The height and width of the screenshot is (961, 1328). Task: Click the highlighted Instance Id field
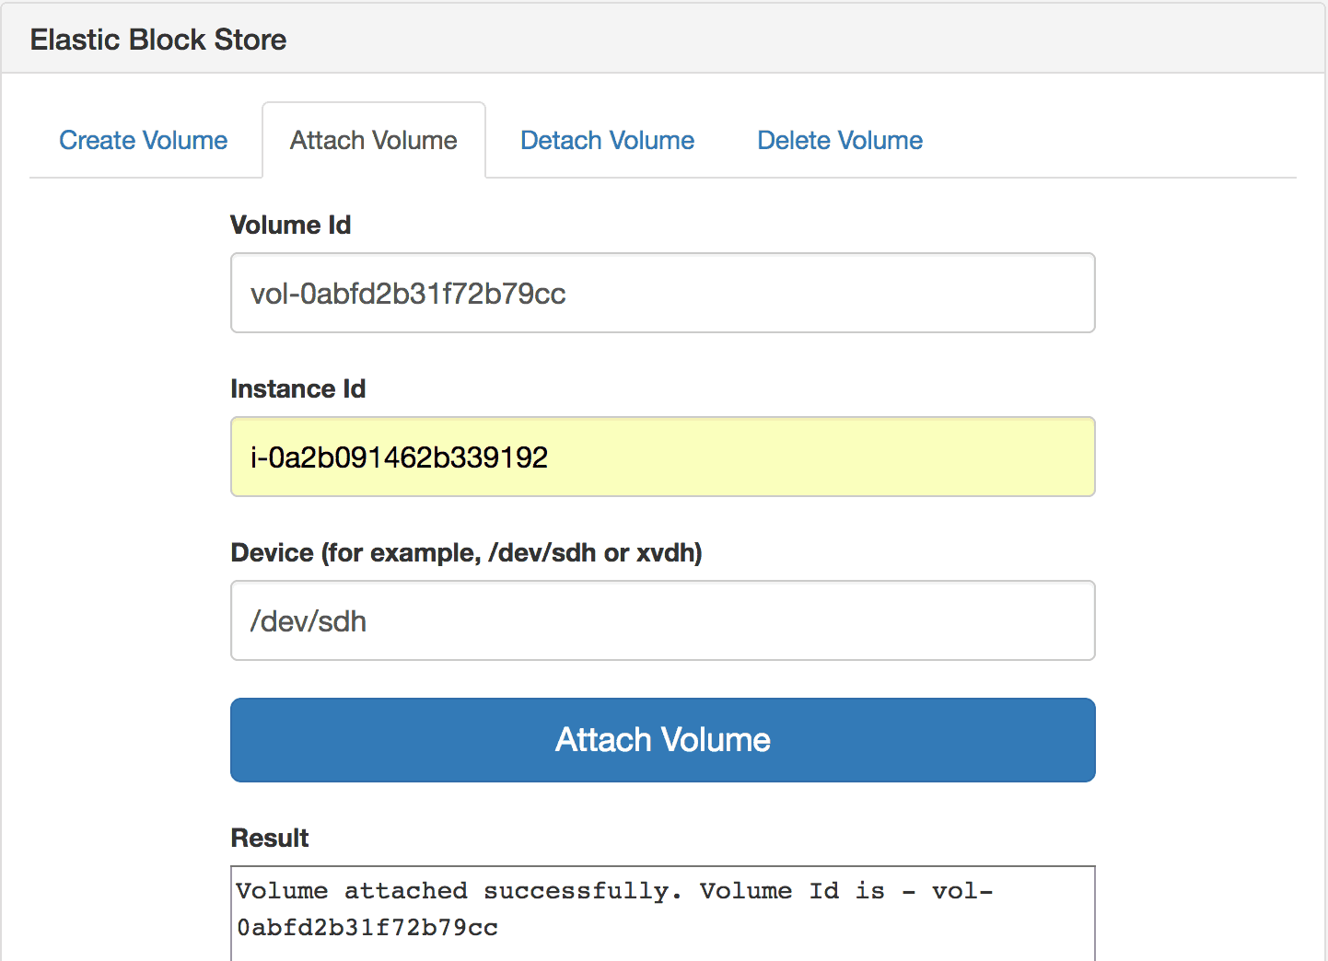click(662, 457)
